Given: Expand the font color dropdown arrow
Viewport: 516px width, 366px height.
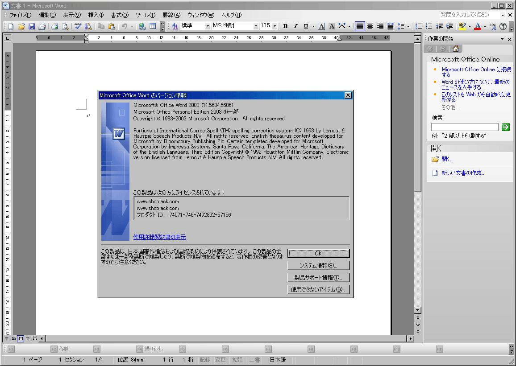Looking at the screenshot, I should (485, 26).
